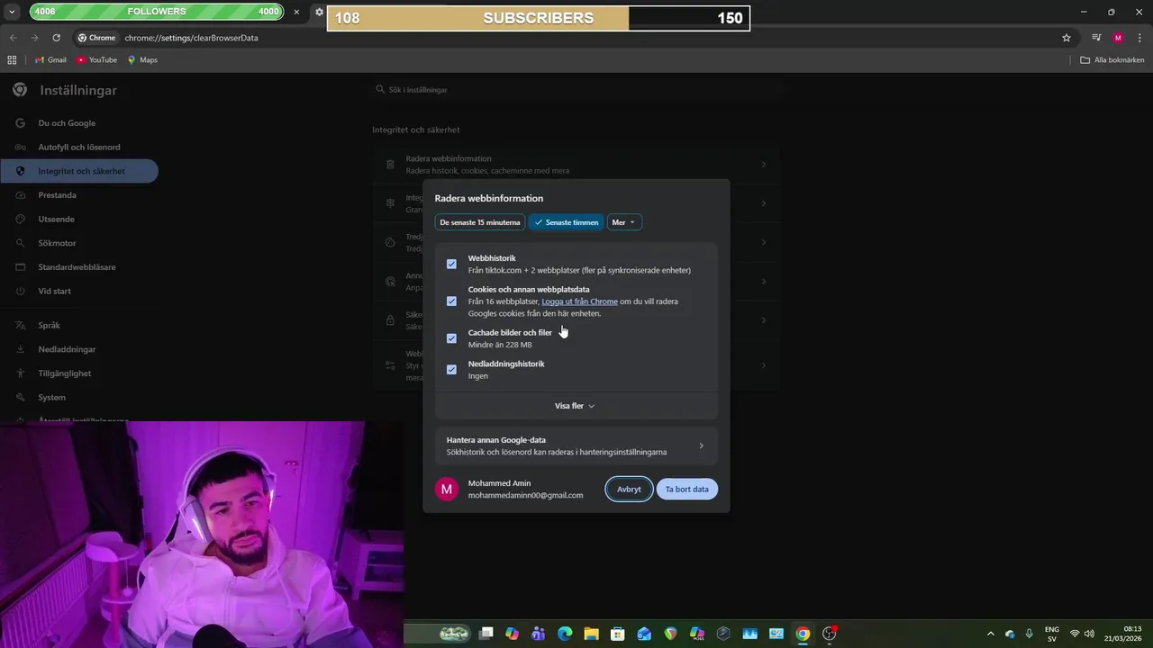Bookmark this page with star icon
The width and height of the screenshot is (1153, 648).
coord(1067,38)
